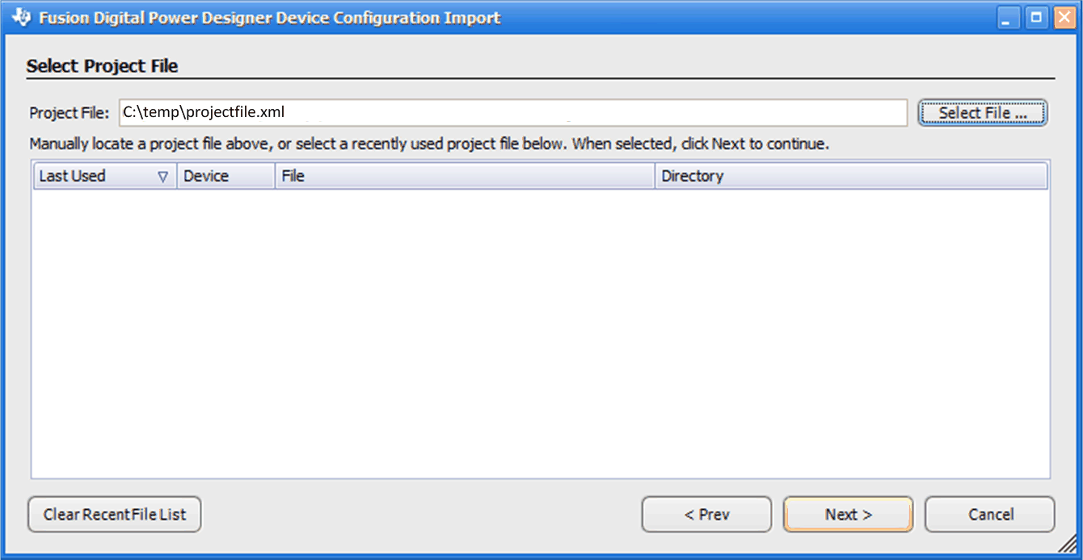Click inside the Project File input field
The width and height of the screenshot is (1083, 560).
point(512,112)
